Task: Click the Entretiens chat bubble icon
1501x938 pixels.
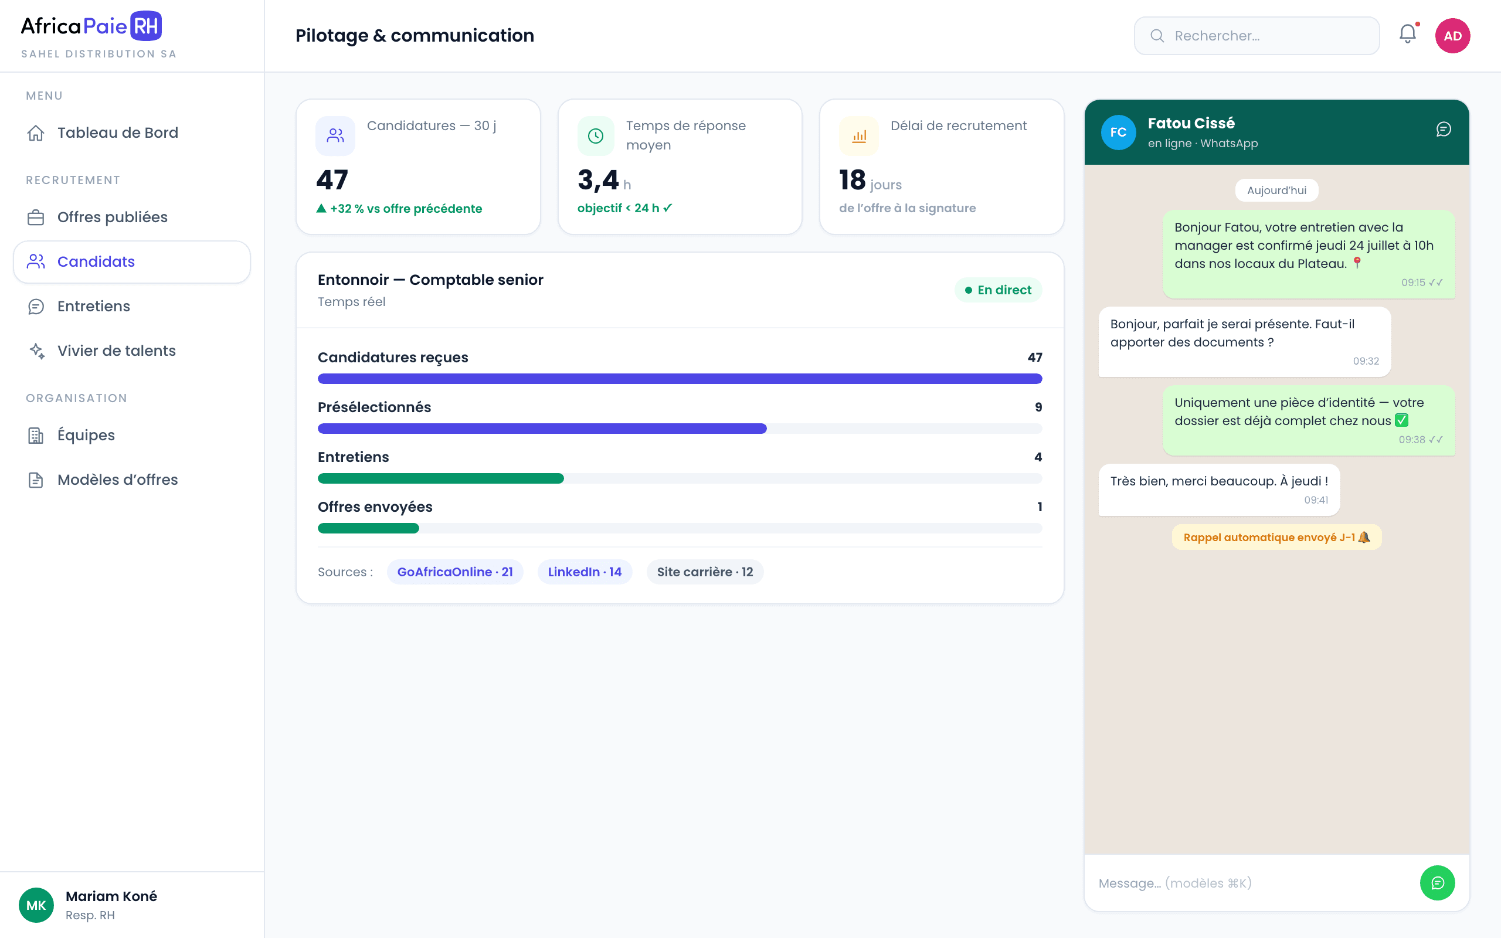Action: pyautogui.click(x=36, y=307)
